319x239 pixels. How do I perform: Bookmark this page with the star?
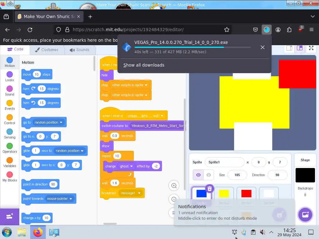[x=227, y=30]
